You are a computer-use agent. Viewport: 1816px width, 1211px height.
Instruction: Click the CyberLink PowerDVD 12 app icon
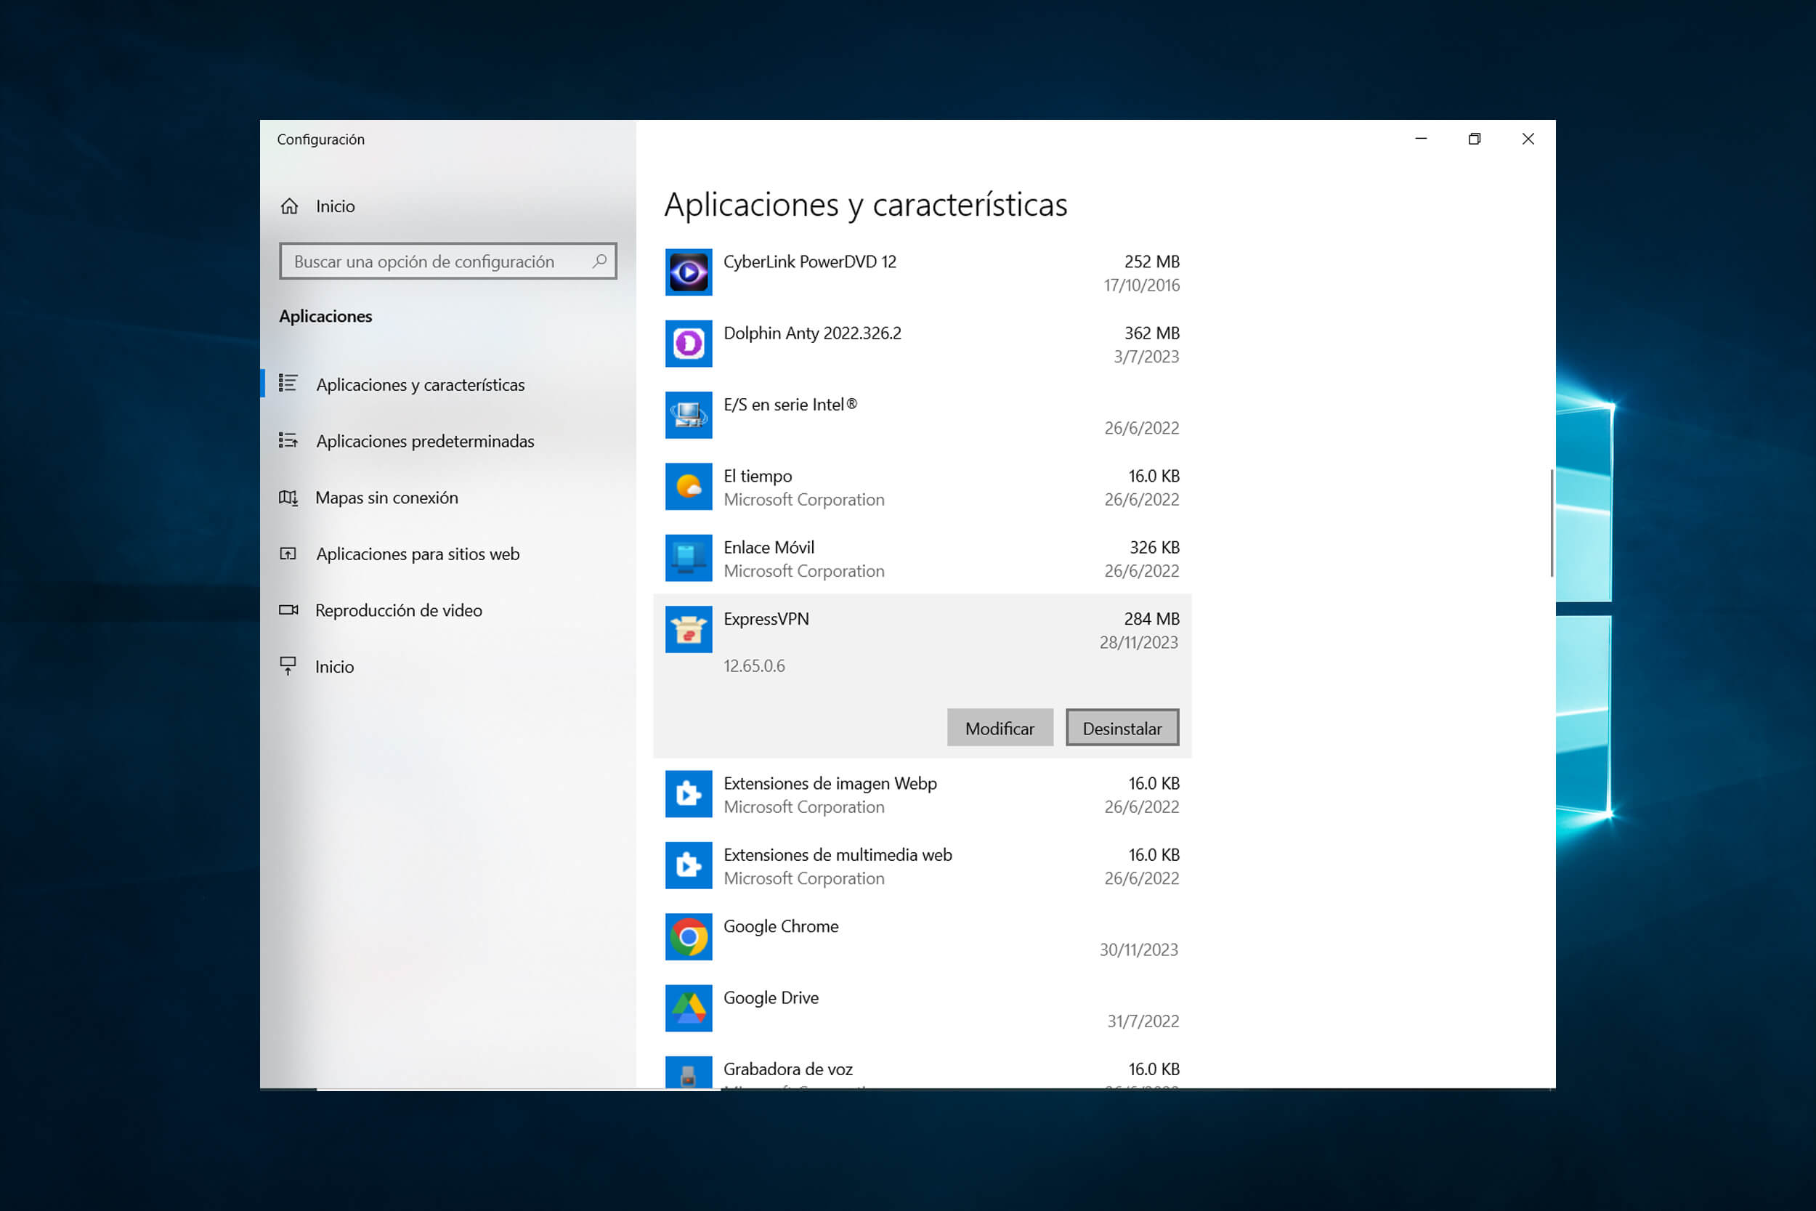[689, 272]
